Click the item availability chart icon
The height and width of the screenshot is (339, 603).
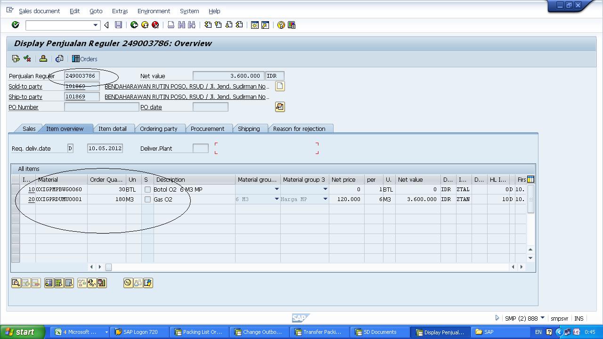pos(102,283)
